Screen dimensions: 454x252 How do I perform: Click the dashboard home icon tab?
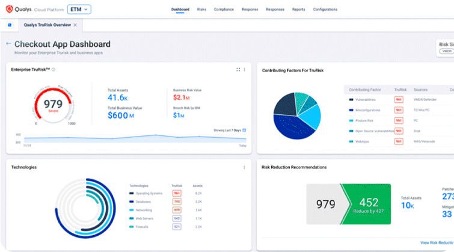[10, 25]
